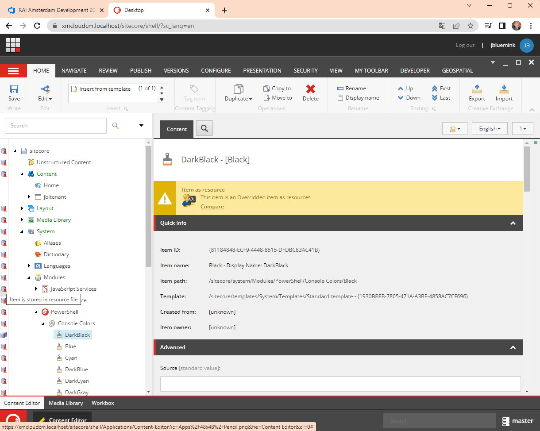Viewport: 540px width, 431px height.
Task: Delete the current item
Action: pos(310,92)
